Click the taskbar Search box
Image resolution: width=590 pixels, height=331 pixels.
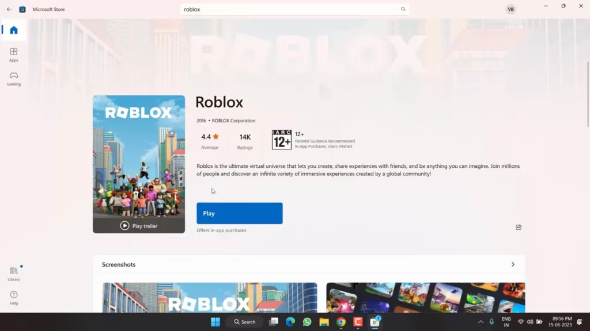(x=244, y=322)
